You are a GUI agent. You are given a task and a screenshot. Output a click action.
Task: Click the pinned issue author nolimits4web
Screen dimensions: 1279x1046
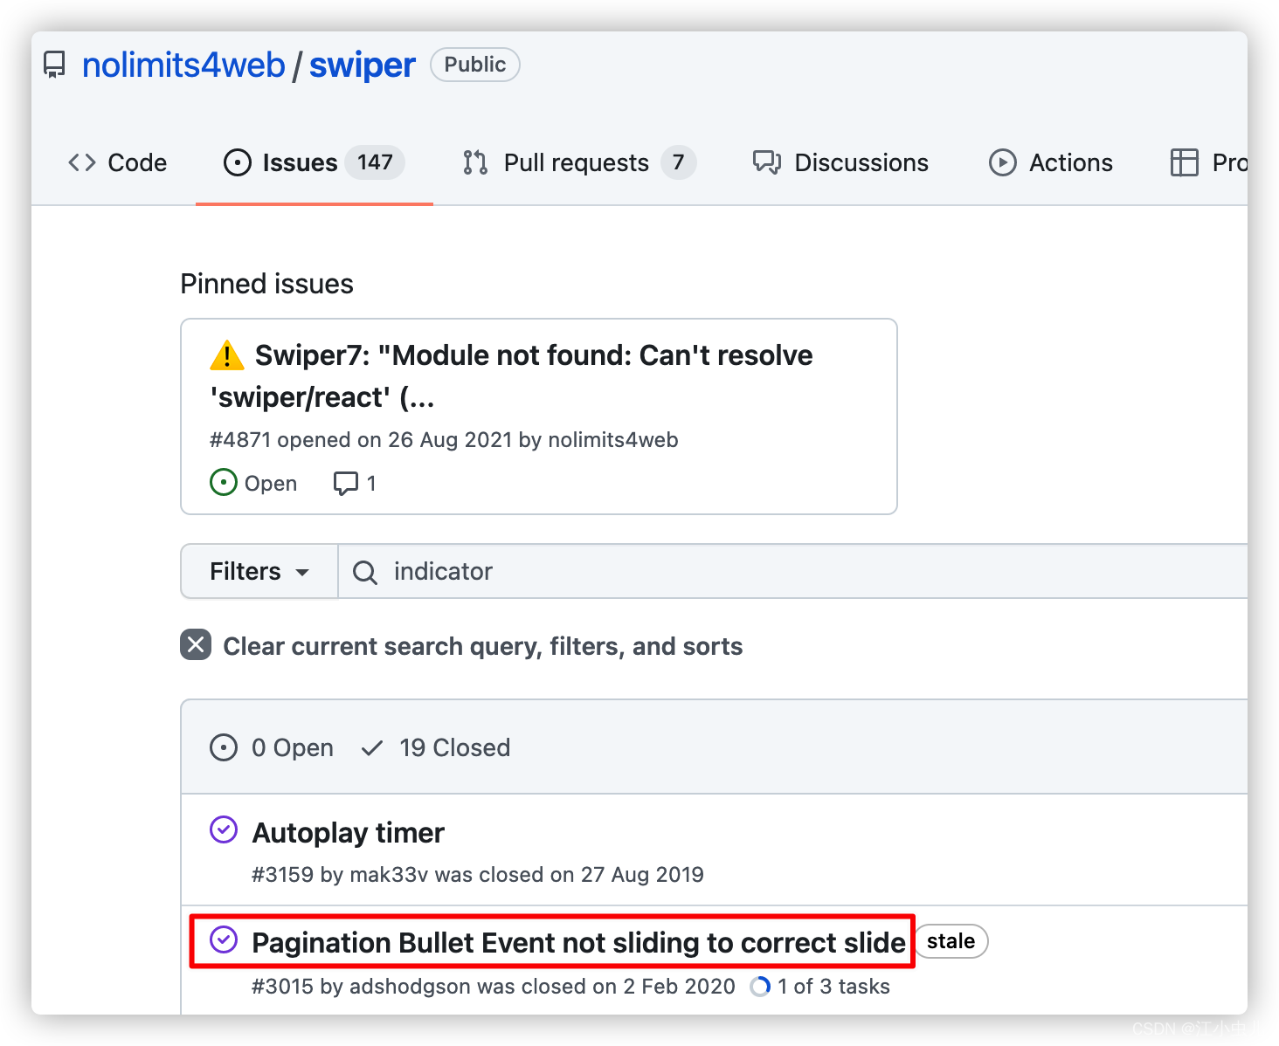[612, 440]
